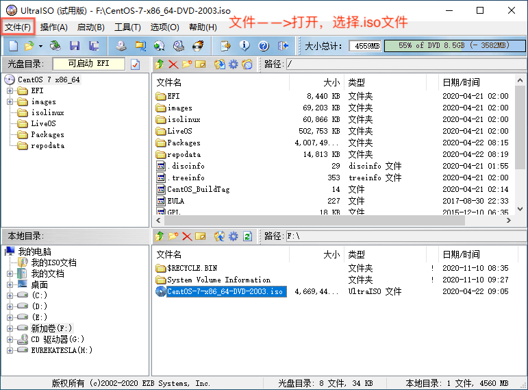Click the green Refresh icon in local pane
The height and width of the screenshot is (390, 528).
pyautogui.click(x=247, y=236)
